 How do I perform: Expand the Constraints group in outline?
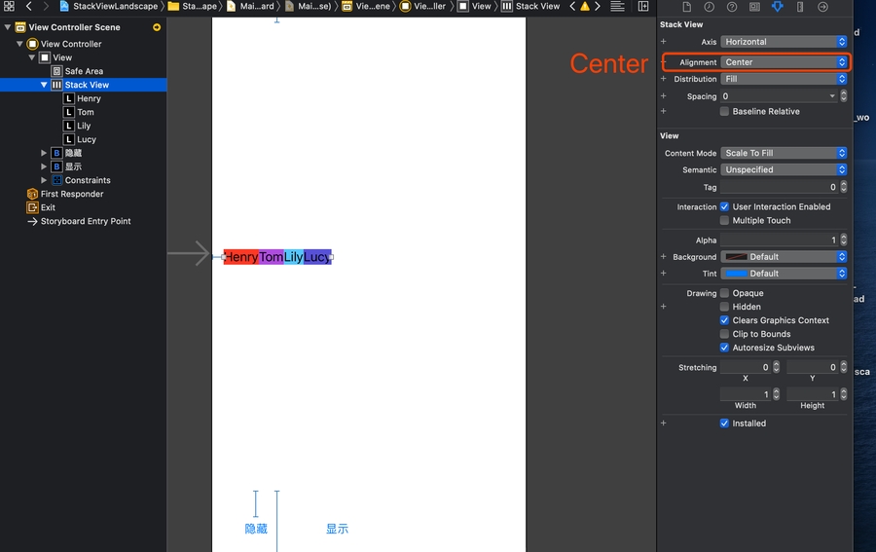[x=44, y=180]
